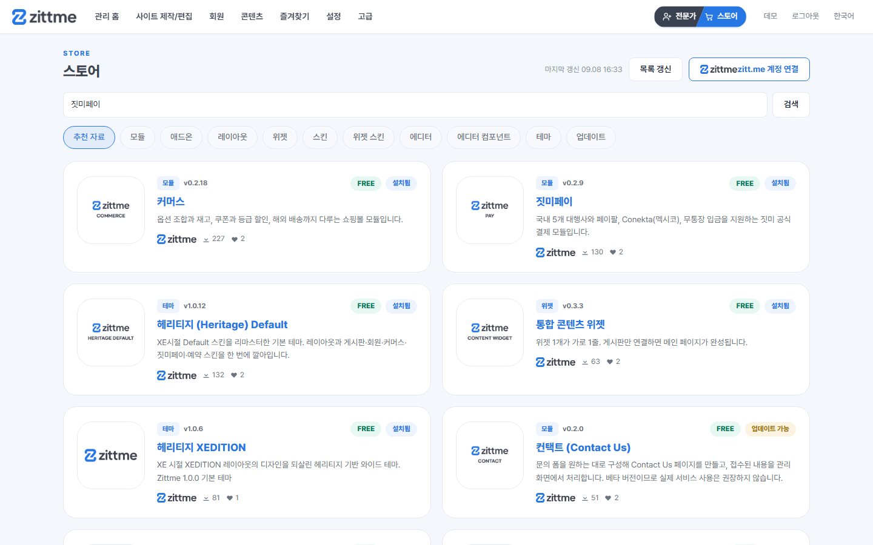
Task: Select the 레이아웃 filter tab
Action: coord(232,137)
